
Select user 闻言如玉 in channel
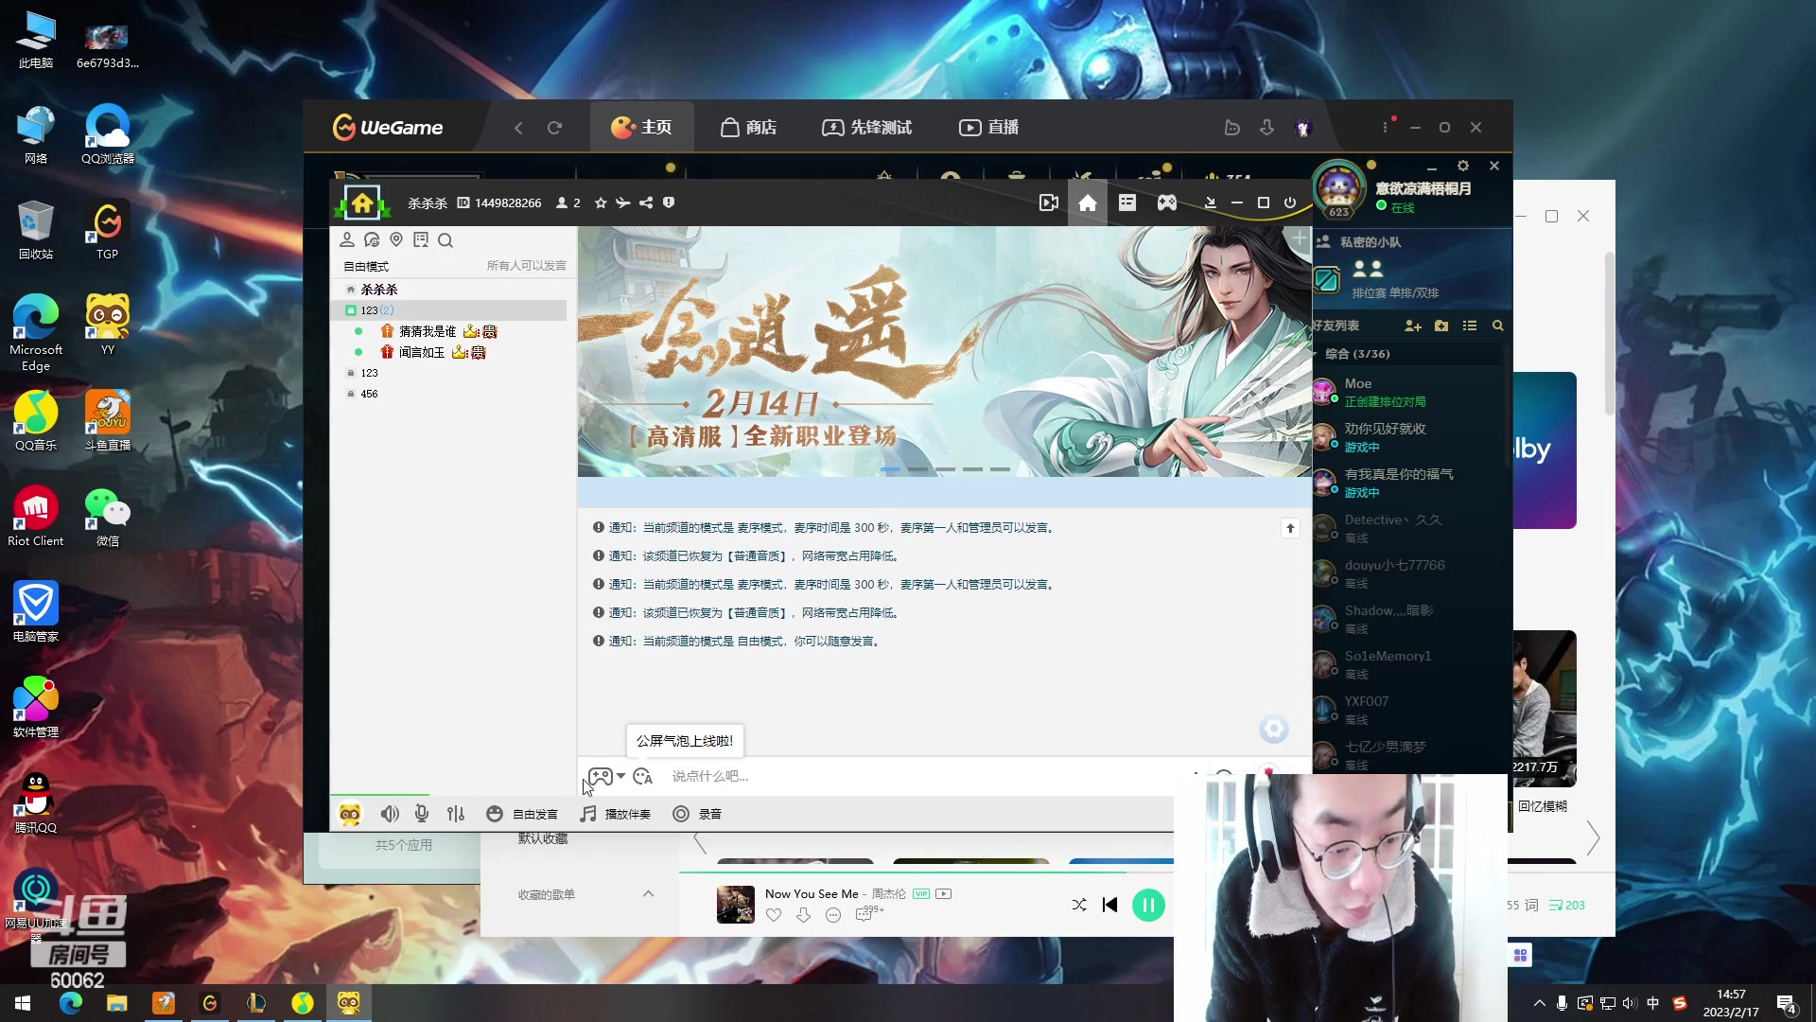click(421, 352)
